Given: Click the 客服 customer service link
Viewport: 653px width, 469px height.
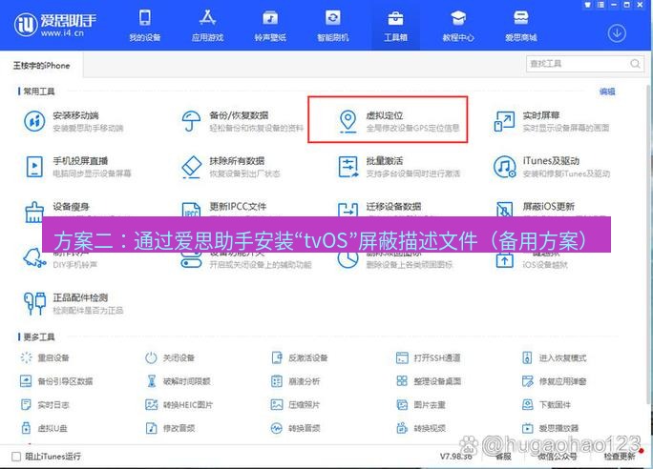Looking at the screenshot, I should (503, 456).
